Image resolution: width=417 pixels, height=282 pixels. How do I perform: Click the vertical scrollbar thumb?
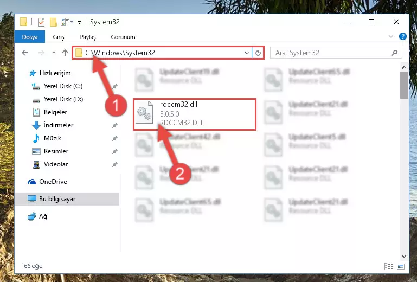click(404, 85)
